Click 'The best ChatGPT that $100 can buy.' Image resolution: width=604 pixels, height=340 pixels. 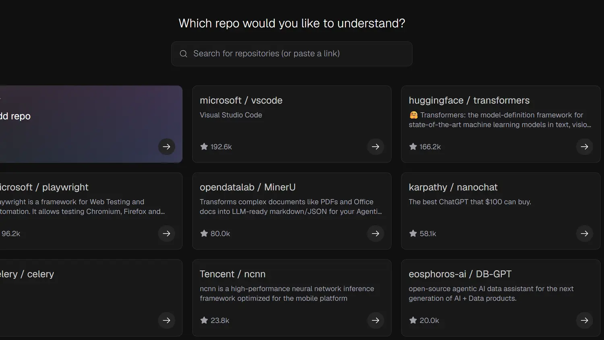(x=470, y=202)
